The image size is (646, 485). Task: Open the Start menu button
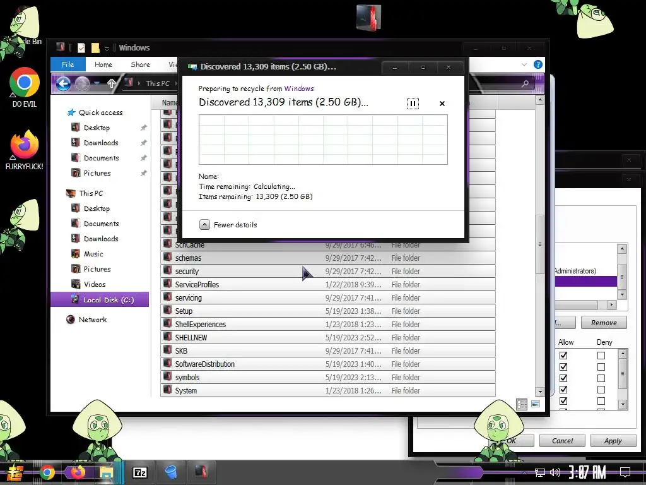point(14,473)
